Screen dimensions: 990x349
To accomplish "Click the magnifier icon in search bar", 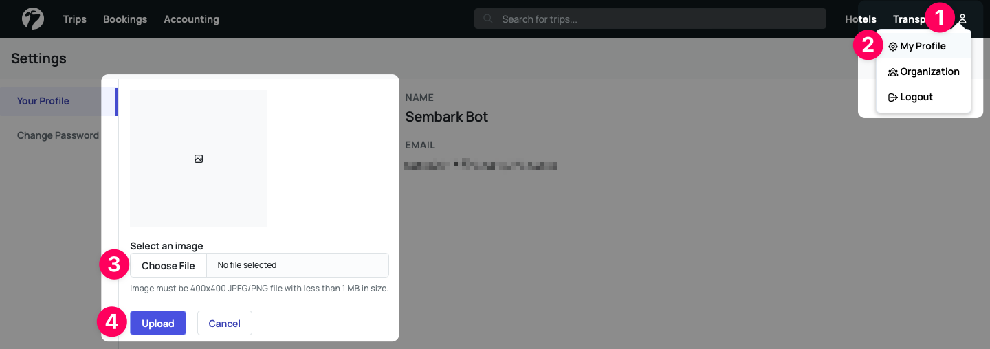I will (488, 19).
